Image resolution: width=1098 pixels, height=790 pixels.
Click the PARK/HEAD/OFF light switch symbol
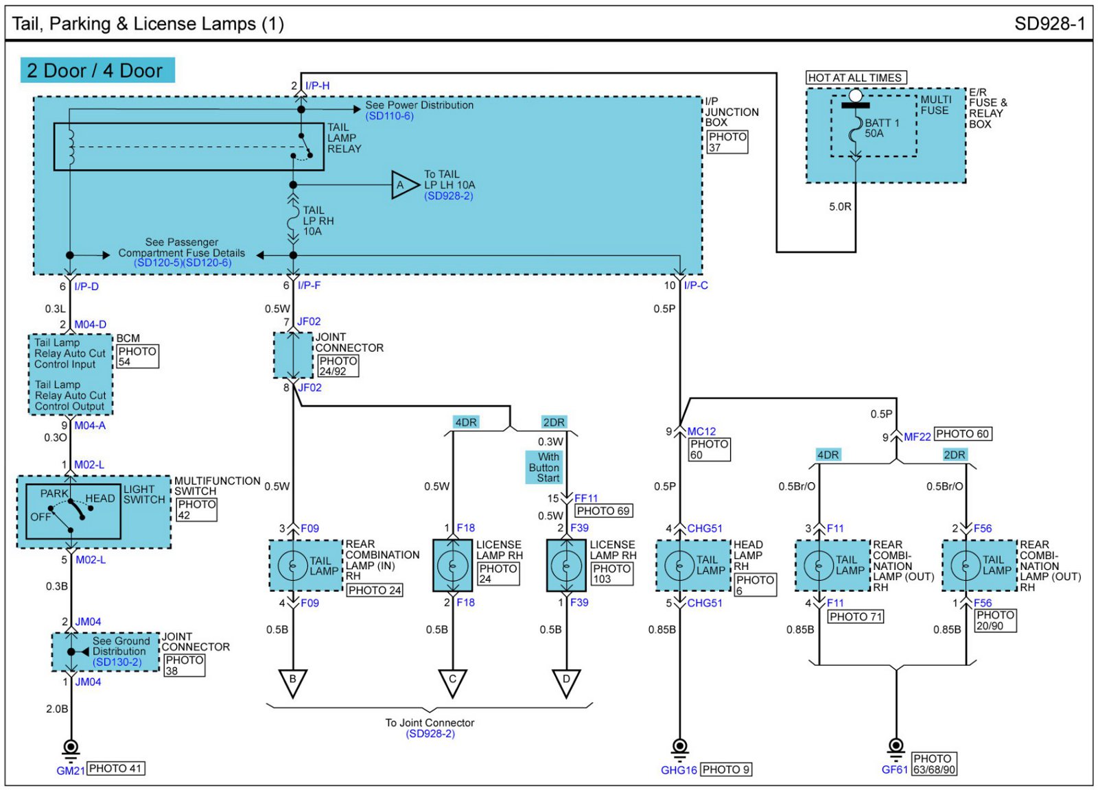point(73,512)
